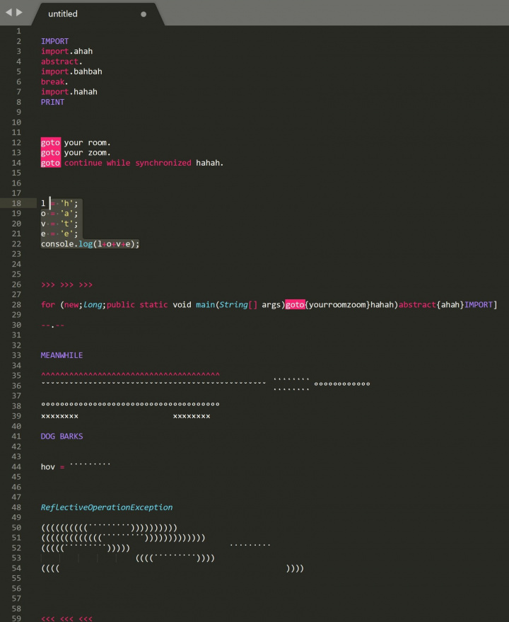Screen dimensions: 509x622
Task: Click the ReflectiveOperationException text
Action: 106,507
